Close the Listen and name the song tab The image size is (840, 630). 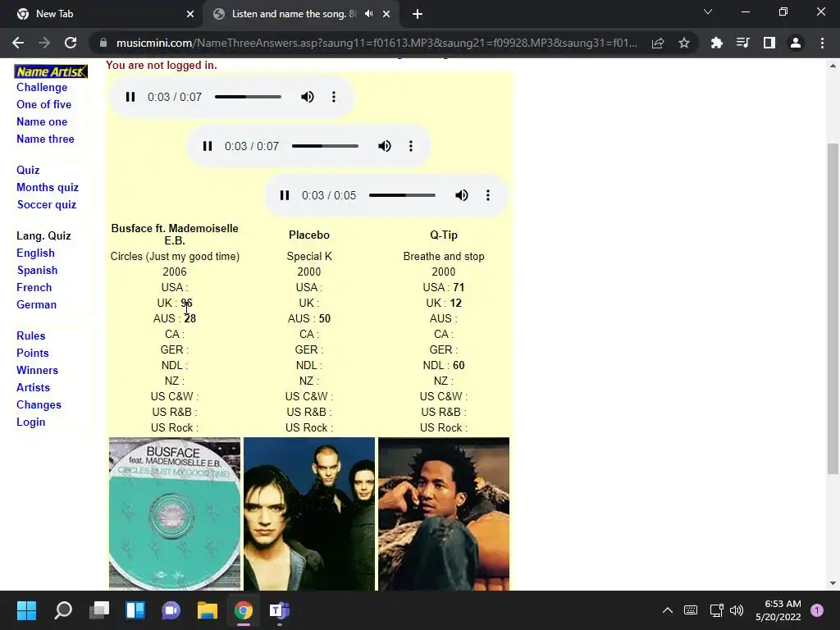[x=386, y=14]
